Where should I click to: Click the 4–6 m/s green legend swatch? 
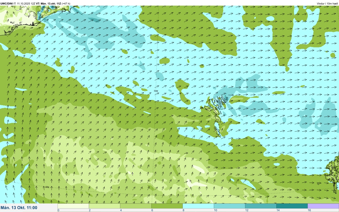pyautogui.click(x=136, y=206)
